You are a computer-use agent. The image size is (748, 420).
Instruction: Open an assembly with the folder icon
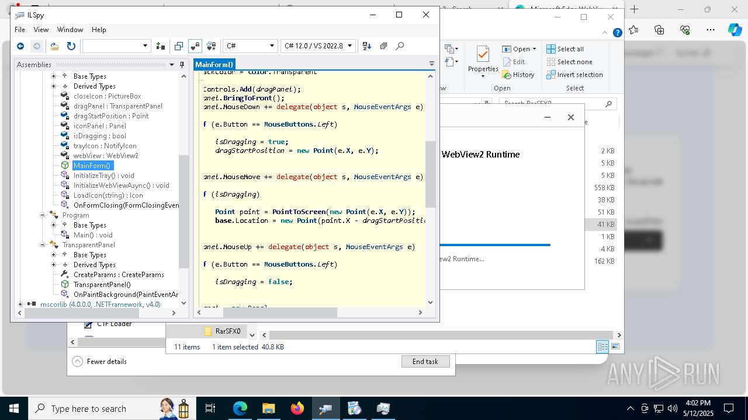(x=54, y=46)
